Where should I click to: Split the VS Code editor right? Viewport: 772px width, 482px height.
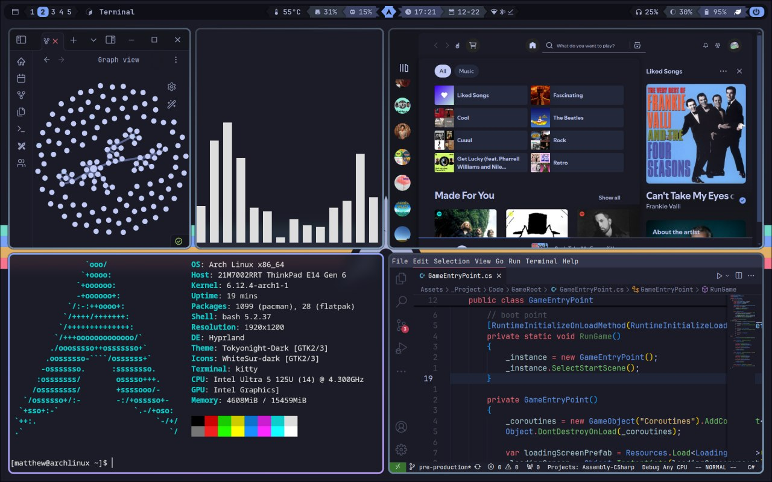739,275
